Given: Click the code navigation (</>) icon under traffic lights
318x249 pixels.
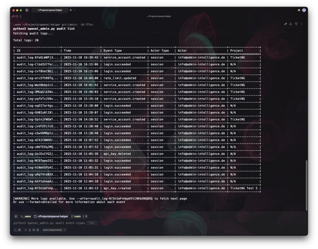Looking at the screenshot, I should [x=13, y=16].
